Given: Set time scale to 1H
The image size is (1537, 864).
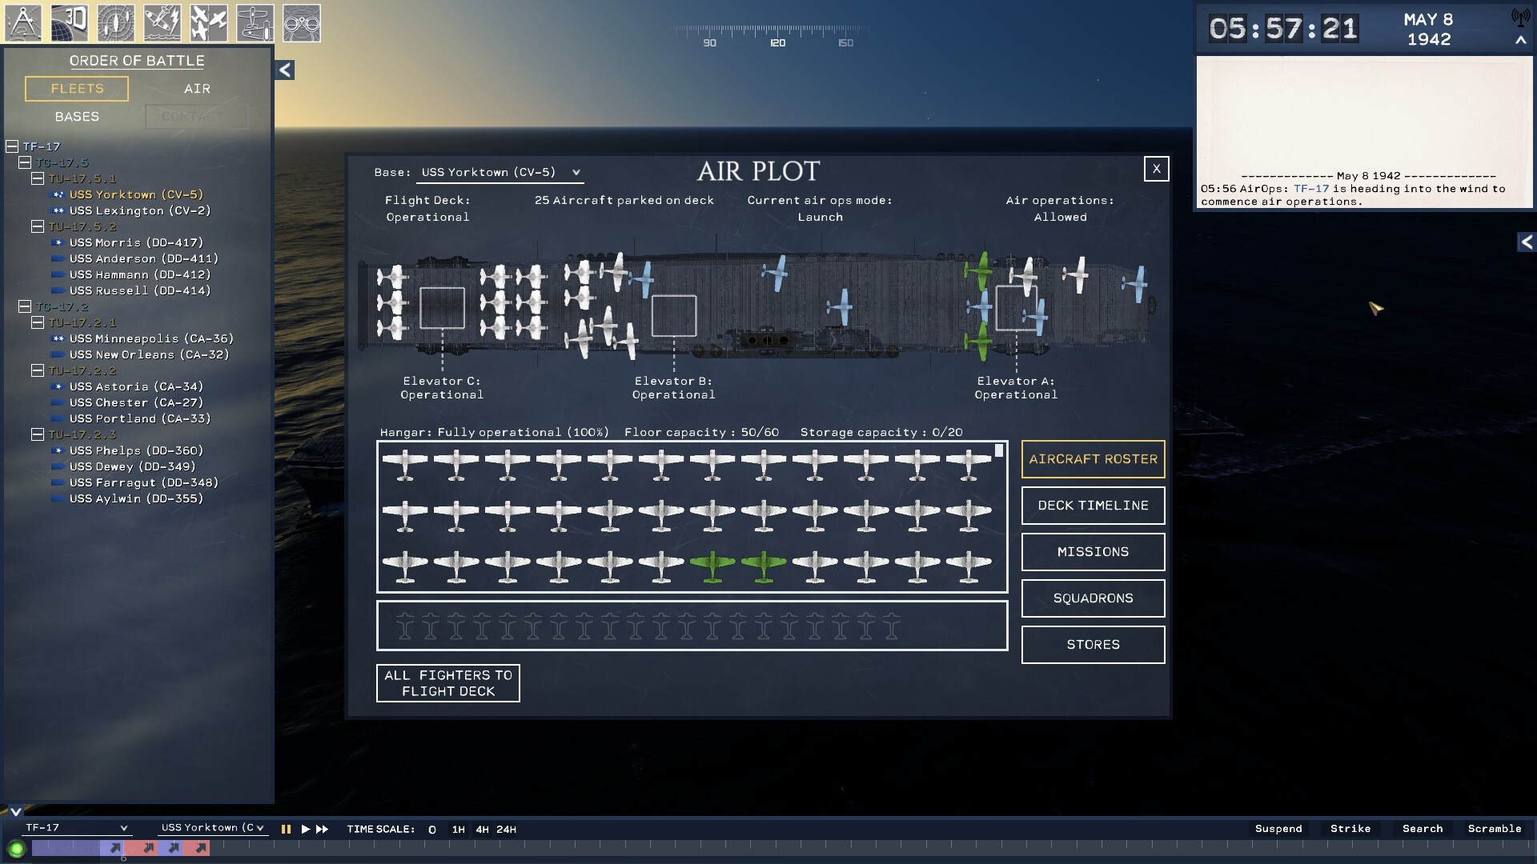Looking at the screenshot, I should pos(458,830).
